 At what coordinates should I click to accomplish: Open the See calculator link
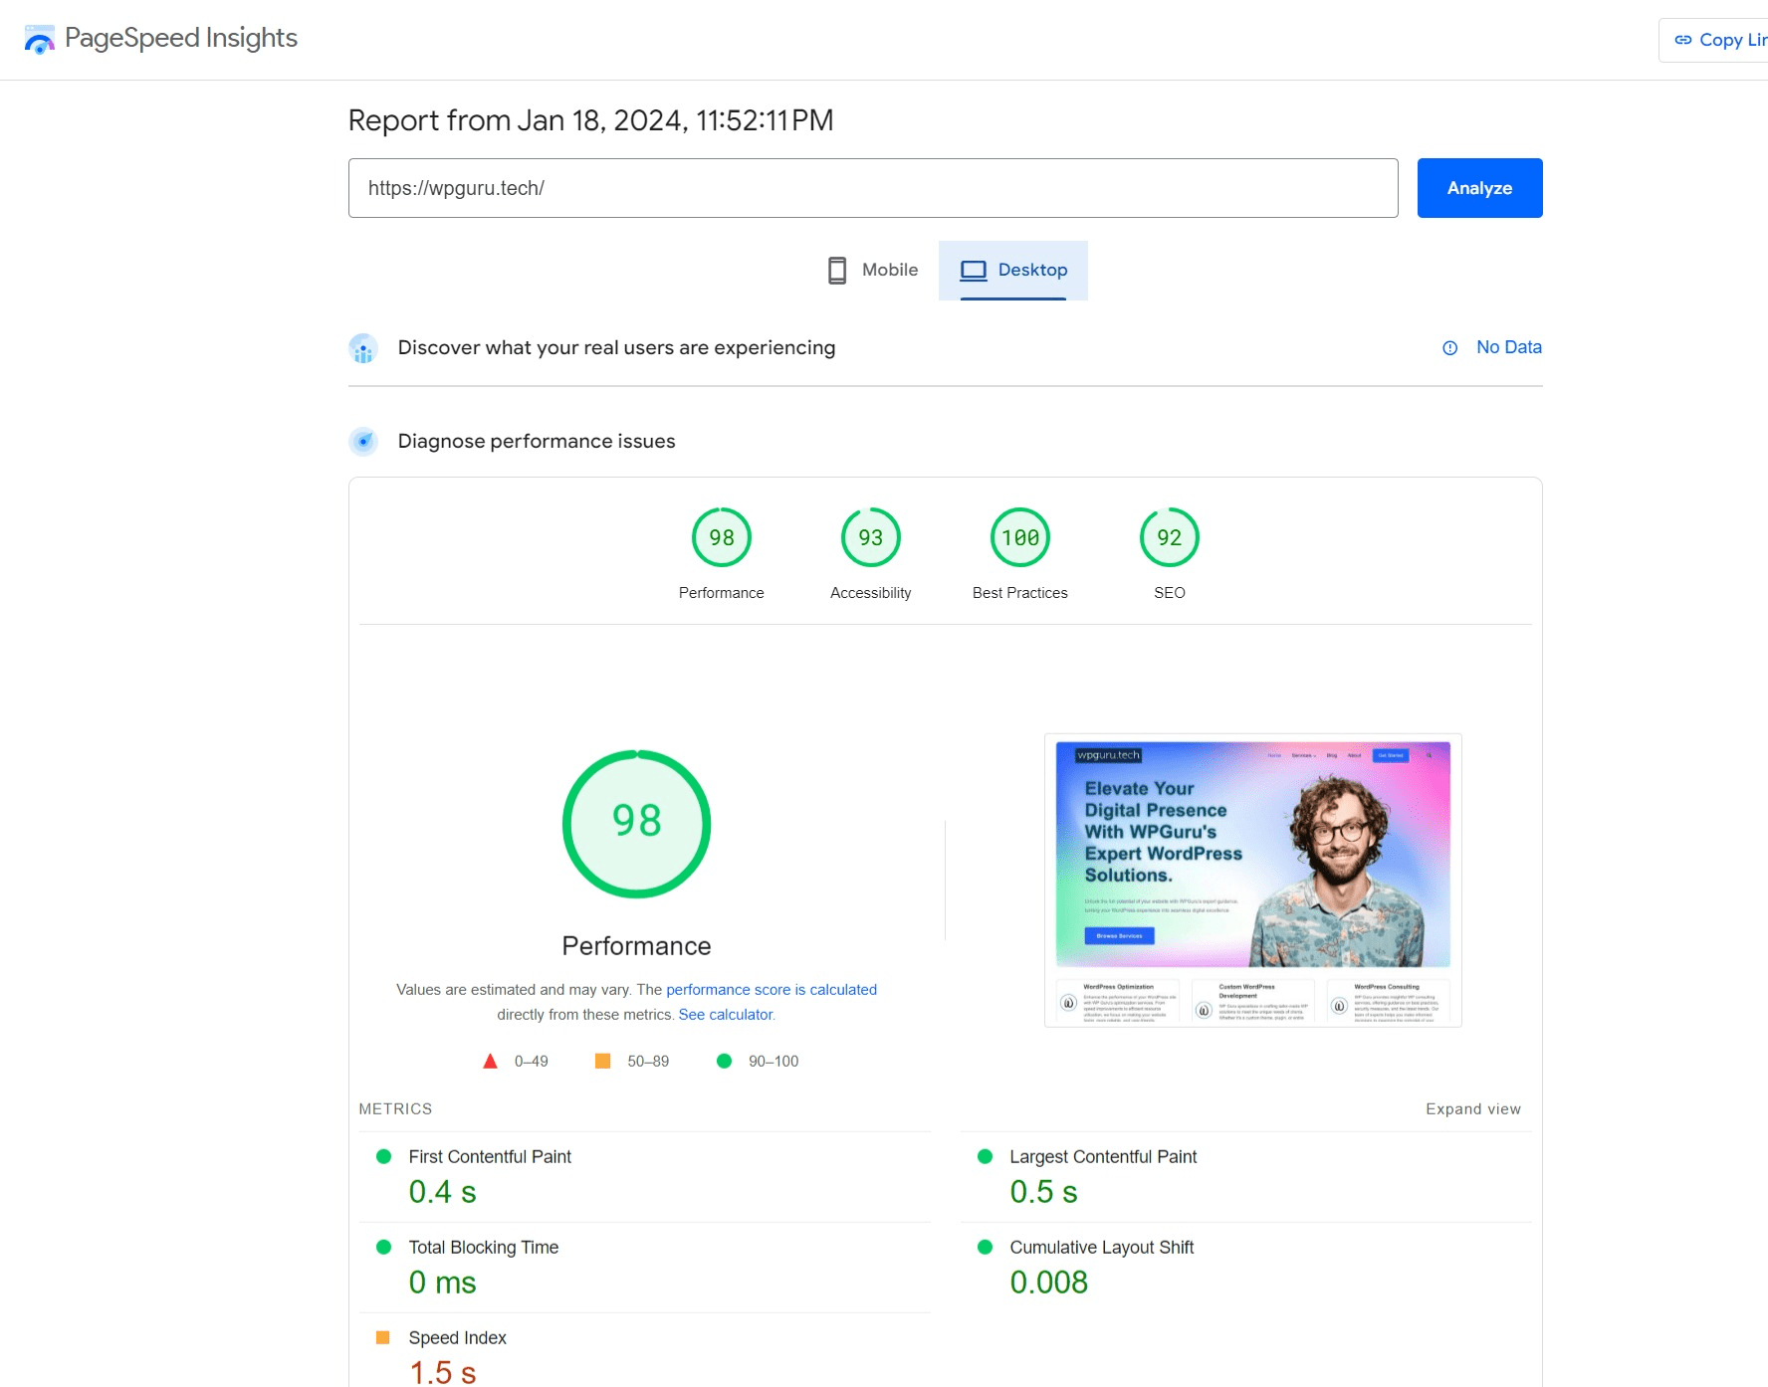(x=726, y=1015)
